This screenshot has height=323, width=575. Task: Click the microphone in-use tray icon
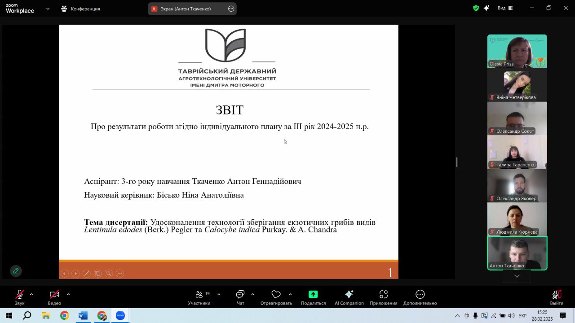click(x=475, y=316)
